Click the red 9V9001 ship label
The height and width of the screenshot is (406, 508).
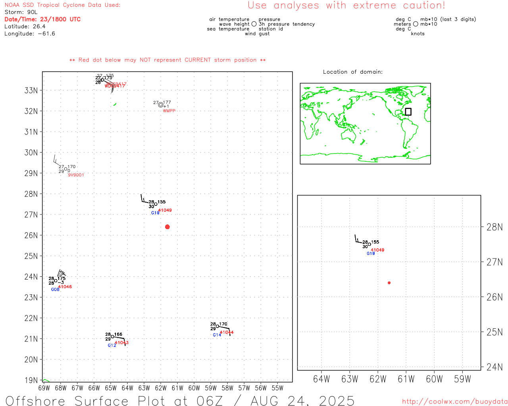tap(76, 175)
